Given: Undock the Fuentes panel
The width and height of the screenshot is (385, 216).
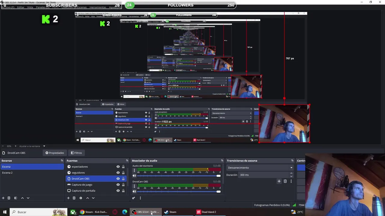Looking at the screenshot, I should pyautogui.click(x=127, y=161).
